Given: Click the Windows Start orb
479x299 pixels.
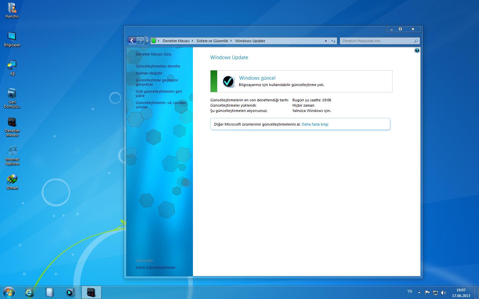Looking at the screenshot, I should coord(9,292).
